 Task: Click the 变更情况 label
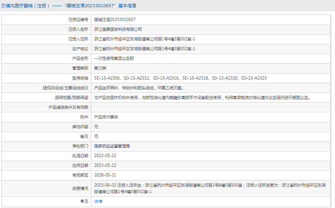coord(80,189)
